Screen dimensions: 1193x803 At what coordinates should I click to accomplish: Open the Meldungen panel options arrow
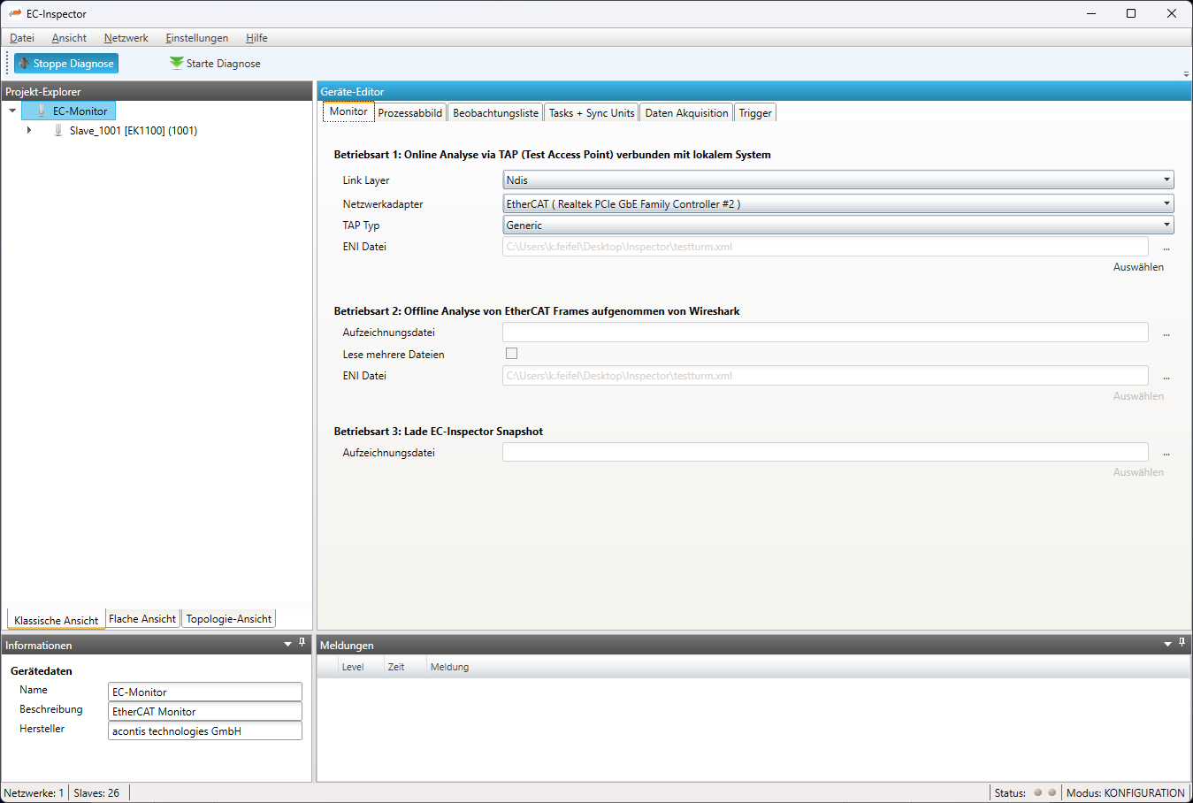(1167, 645)
